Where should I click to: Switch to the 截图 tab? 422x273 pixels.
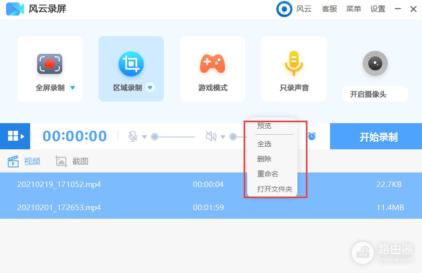(72, 161)
